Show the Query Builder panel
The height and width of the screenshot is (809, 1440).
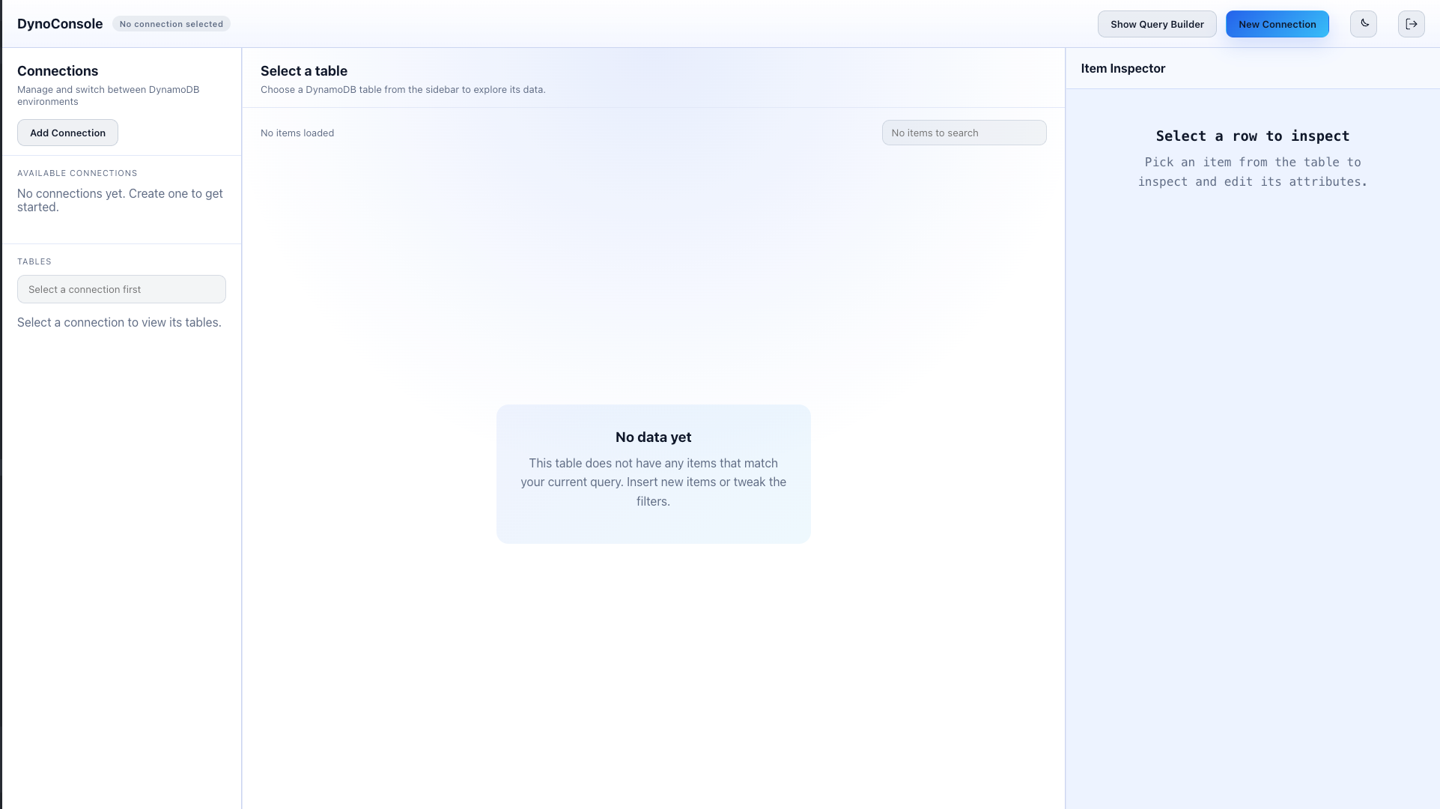(x=1156, y=24)
